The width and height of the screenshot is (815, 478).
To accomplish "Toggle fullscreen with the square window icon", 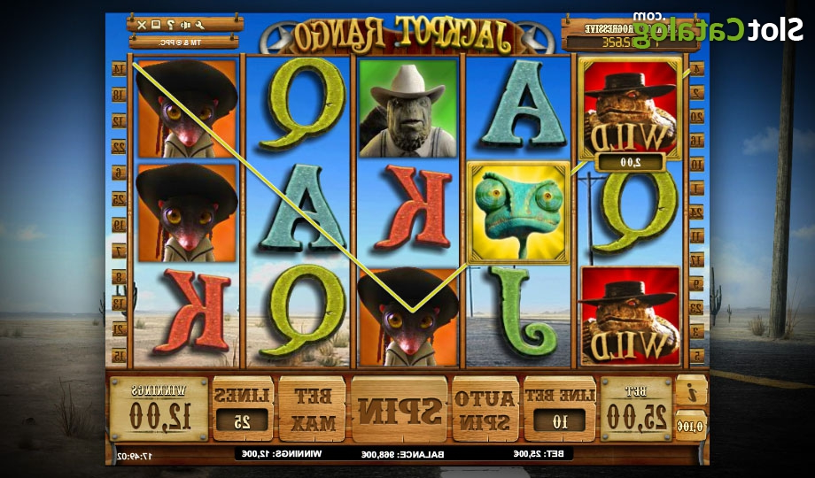I will tap(155, 25).
